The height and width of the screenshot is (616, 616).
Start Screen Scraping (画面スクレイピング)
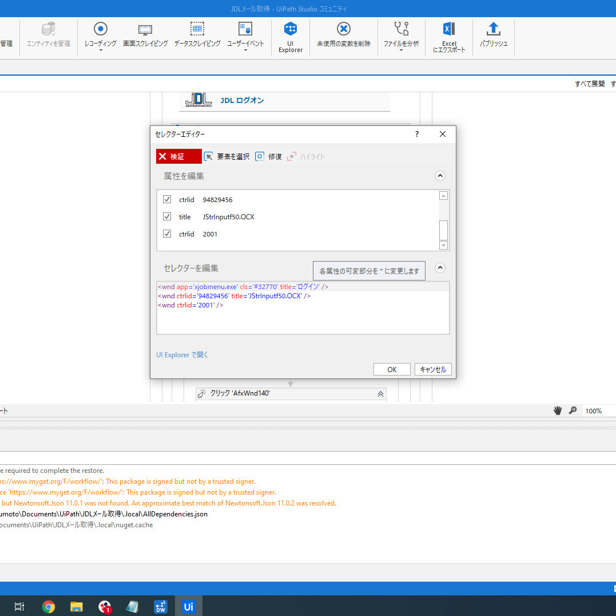pyautogui.click(x=145, y=35)
